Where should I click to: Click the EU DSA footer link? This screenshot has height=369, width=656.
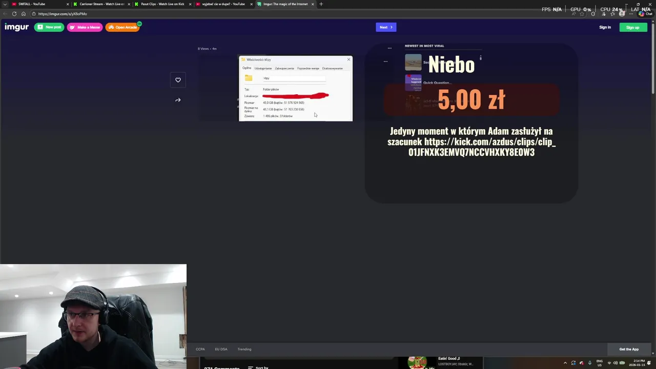[x=221, y=349]
